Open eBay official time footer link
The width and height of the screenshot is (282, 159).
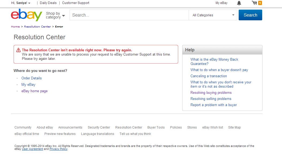tap(27, 134)
